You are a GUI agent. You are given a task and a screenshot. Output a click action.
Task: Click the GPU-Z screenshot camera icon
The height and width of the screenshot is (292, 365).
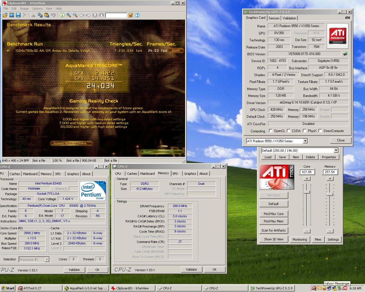tap(347, 18)
